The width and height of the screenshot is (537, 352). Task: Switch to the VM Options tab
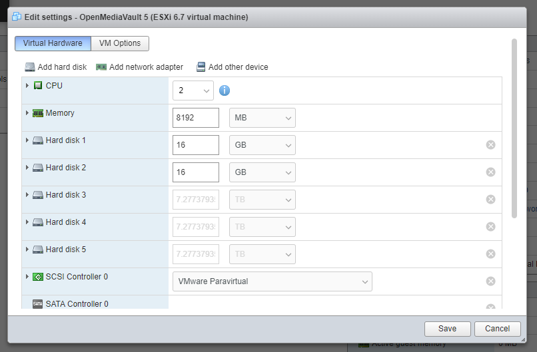120,43
